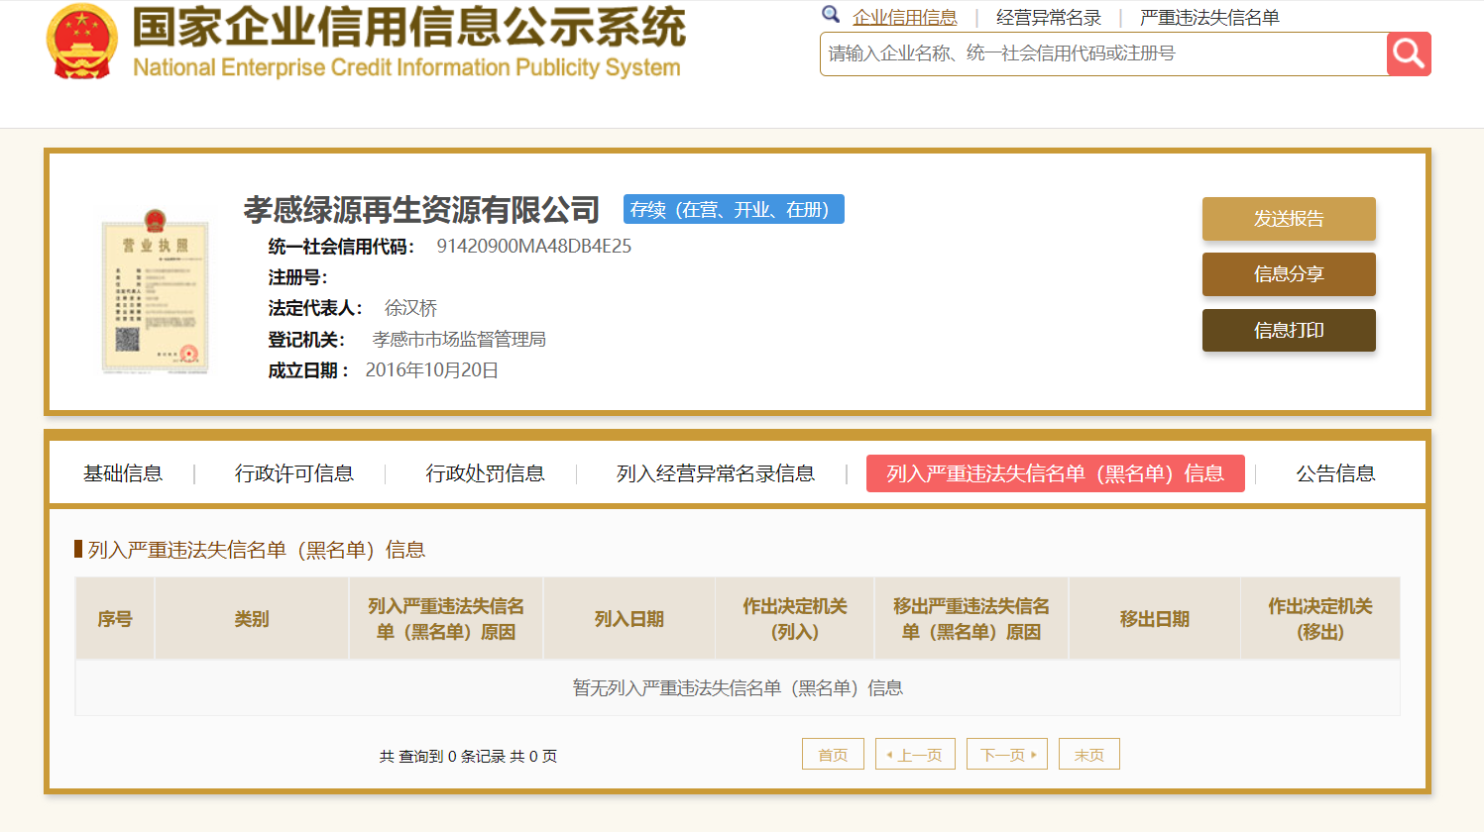Click the section heading 列入严重违法失信名单（黑名单）信息
Viewport: 1484px width, 832px height.
coord(257,550)
